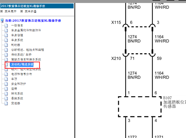Select the 座椅 entry

14,89
